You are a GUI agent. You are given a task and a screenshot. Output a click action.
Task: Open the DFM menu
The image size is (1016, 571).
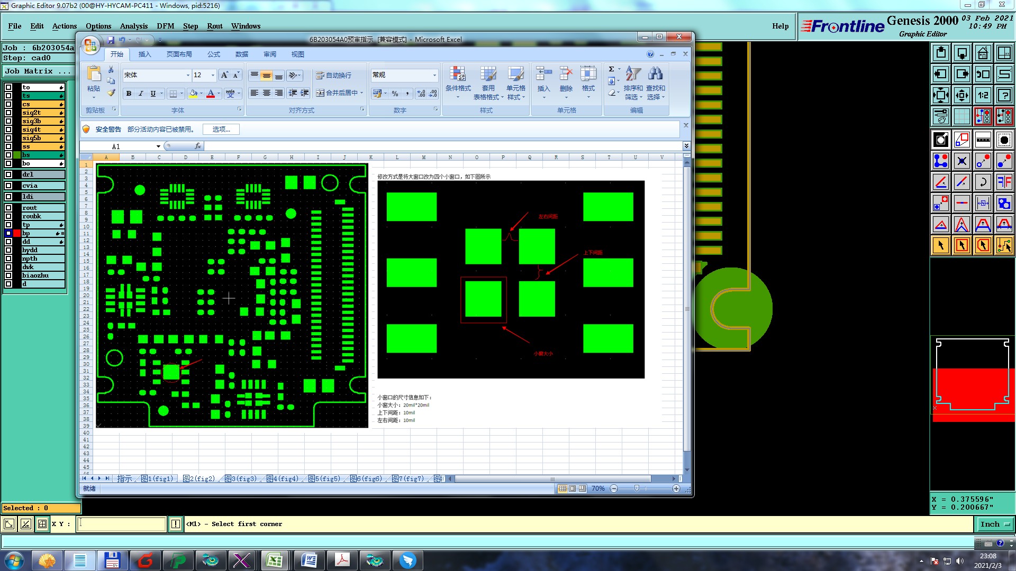(x=165, y=26)
